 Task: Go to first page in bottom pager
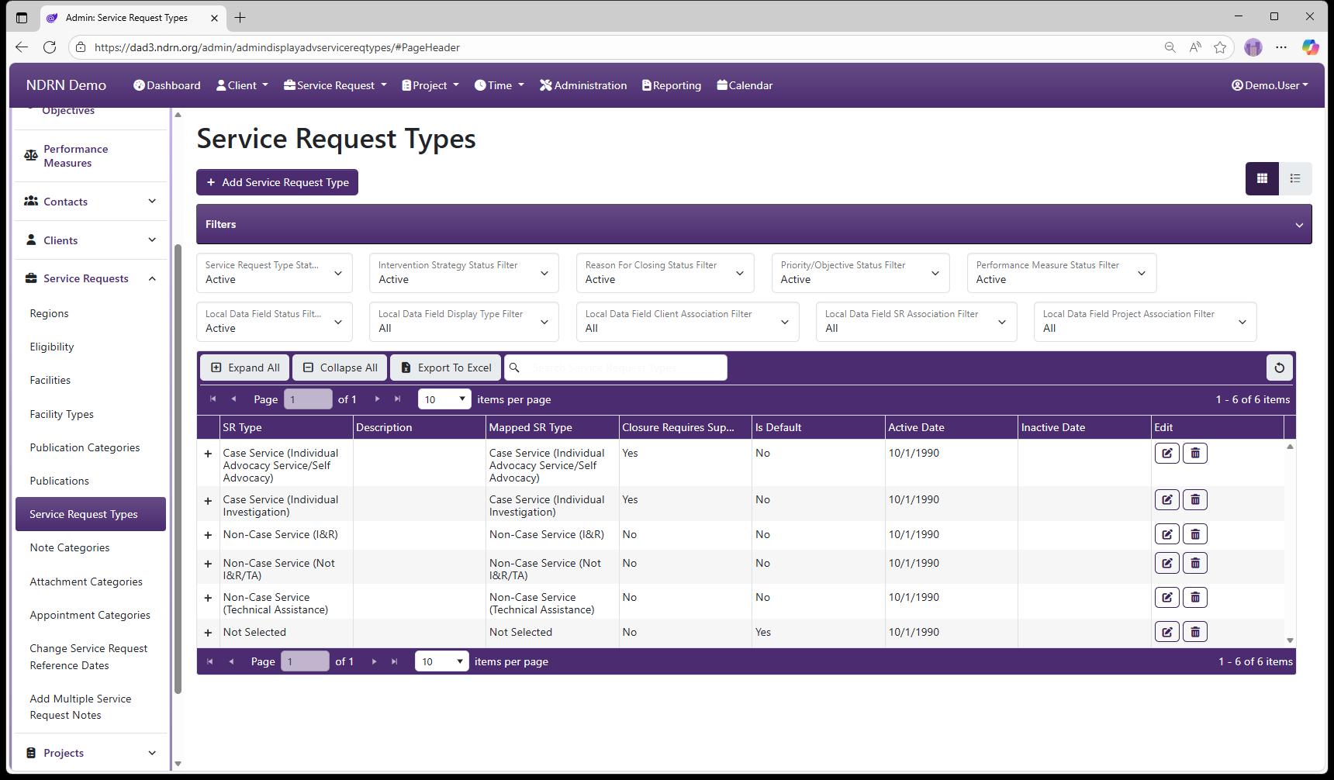coord(209,661)
